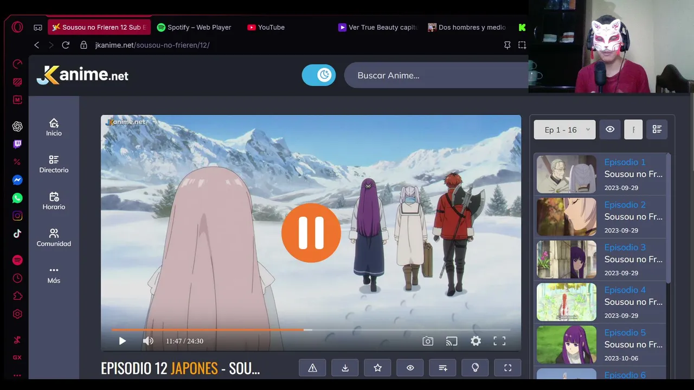
Task: Open TikTok in the browser sidebar
Action: click(17, 233)
